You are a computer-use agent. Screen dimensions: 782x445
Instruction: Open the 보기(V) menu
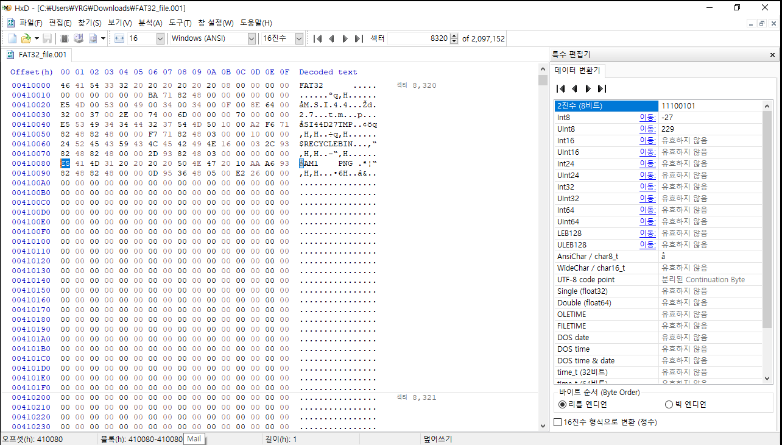119,23
